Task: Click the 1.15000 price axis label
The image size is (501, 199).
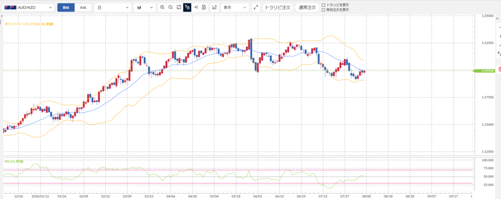Action: (x=488, y=125)
